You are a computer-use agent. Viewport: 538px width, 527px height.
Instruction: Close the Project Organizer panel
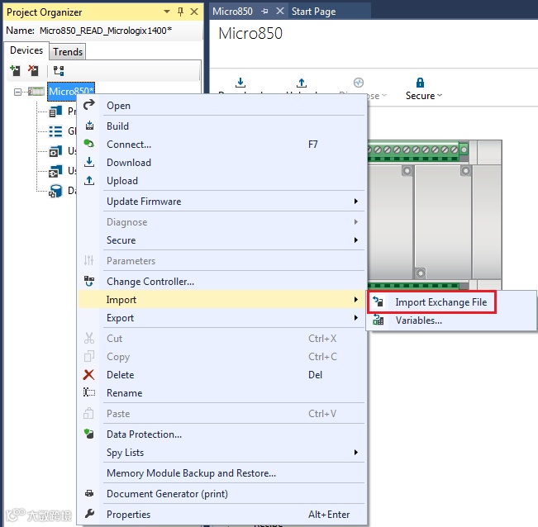pos(194,12)
